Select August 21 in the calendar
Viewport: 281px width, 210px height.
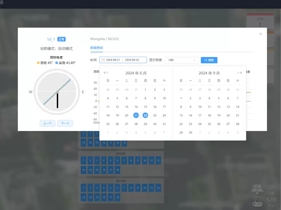(x=136, y=115)
